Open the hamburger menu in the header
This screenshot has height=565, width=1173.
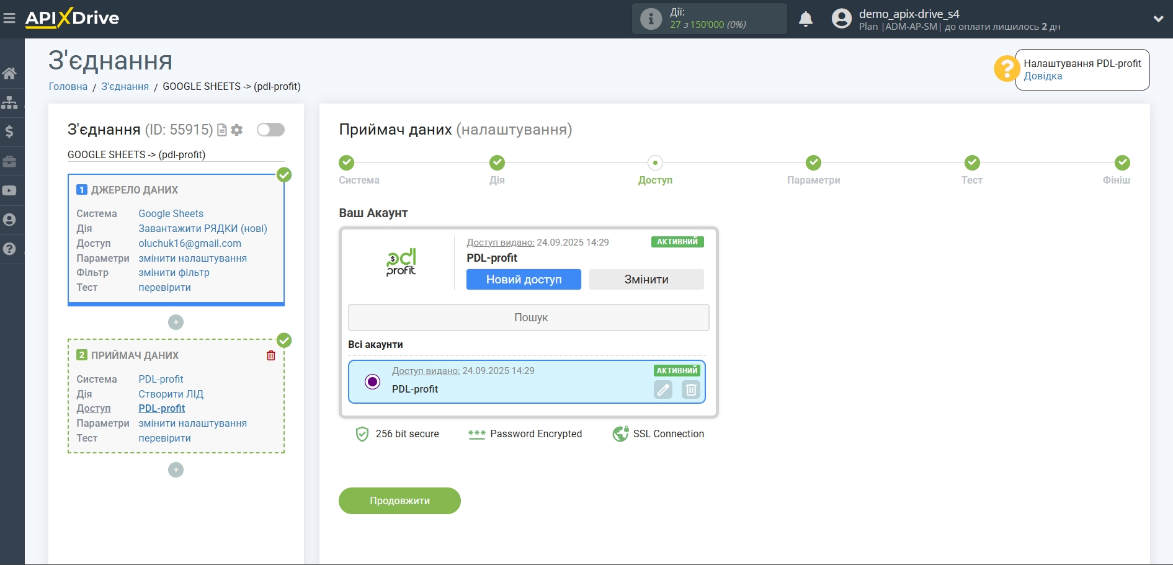pyautogui.click(x=9, y=19)
